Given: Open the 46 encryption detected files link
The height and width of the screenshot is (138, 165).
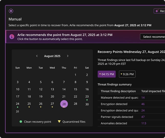Looking at the screenshot, I should [143, 104].
